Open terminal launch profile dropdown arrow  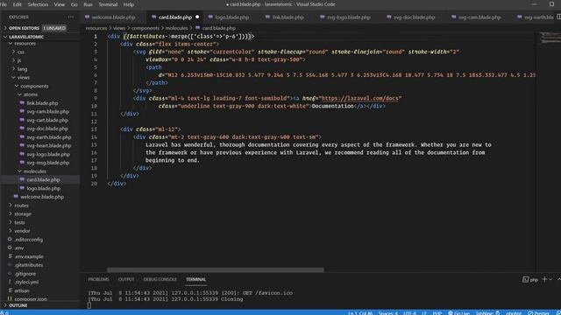(x=551, y=279)
